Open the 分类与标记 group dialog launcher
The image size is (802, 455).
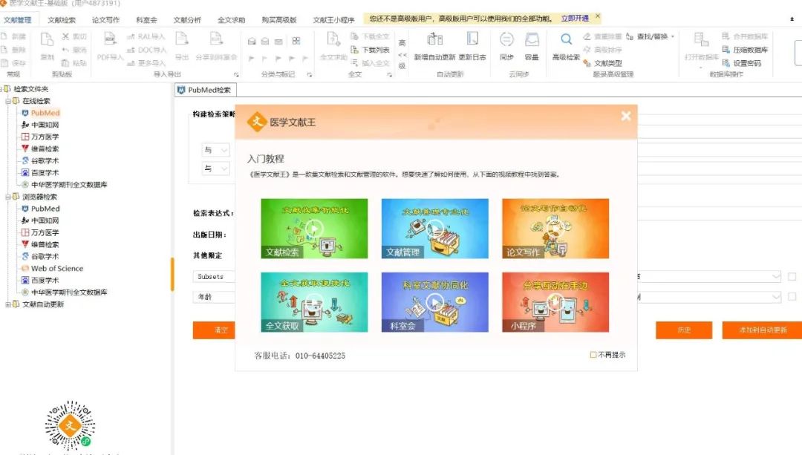[x=310, y=75]
